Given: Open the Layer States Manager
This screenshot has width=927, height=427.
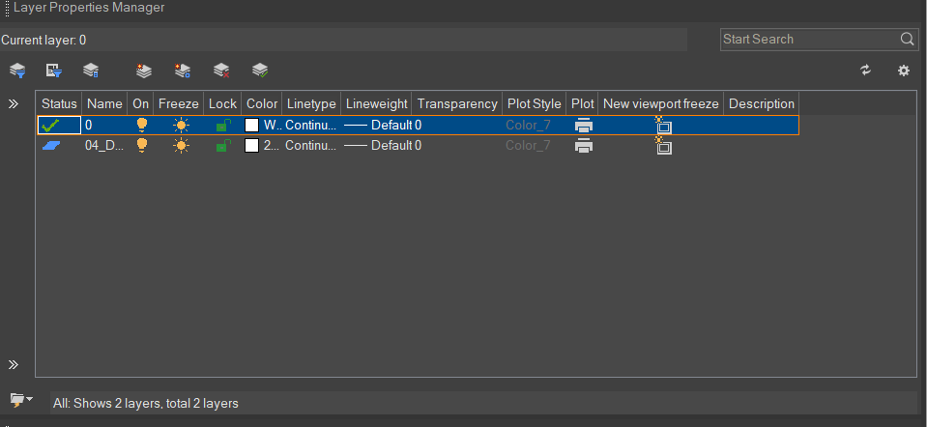Looking at the screenshot, I should 91,71.
